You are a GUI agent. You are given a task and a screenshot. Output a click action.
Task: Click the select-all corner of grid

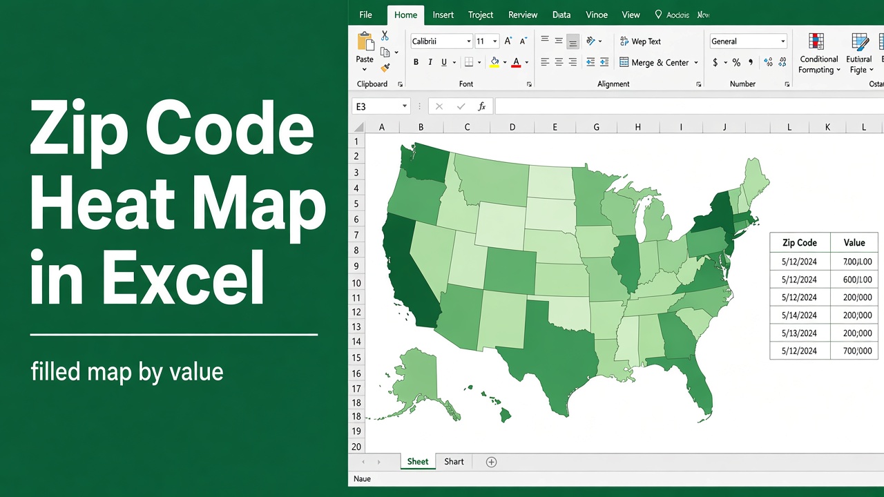point(358,127)
